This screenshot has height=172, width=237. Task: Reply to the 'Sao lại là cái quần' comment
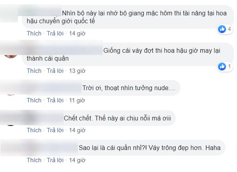(55, 160)
